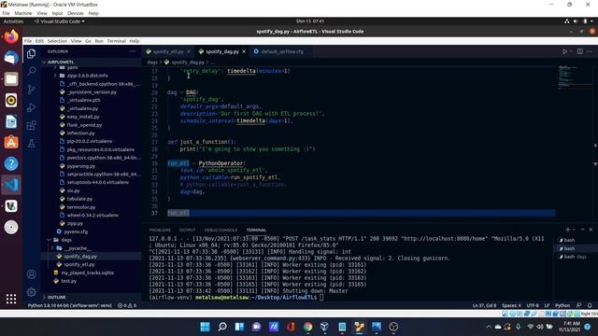Screen dimensions: 598x336
Task: Expand the zipp-3.6.0.dist-info folder
Action: click(x=87, y=76)
